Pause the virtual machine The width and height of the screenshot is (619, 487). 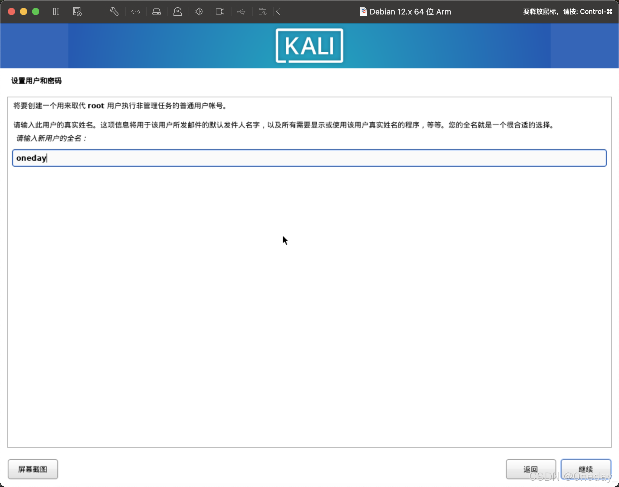(x=56, y=11)
